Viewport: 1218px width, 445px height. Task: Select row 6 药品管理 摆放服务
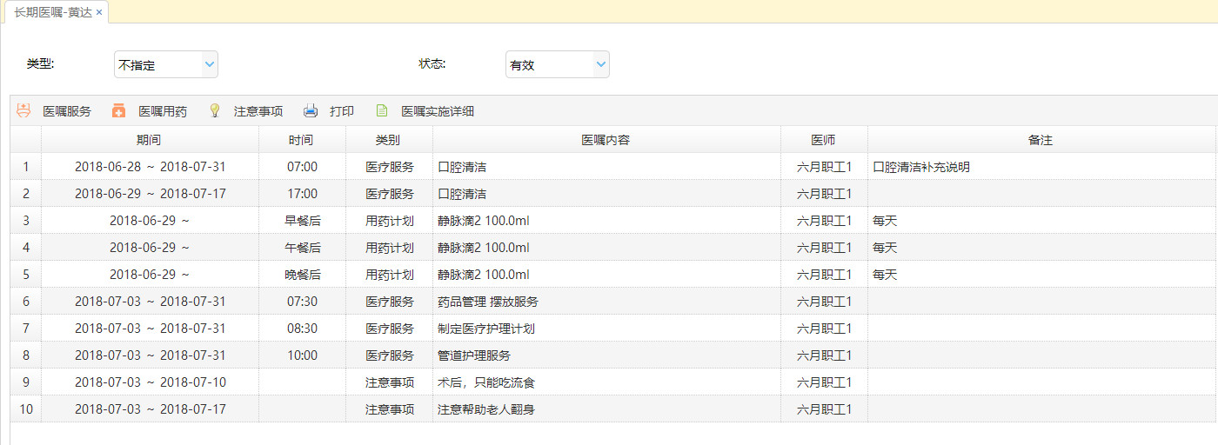613,302
